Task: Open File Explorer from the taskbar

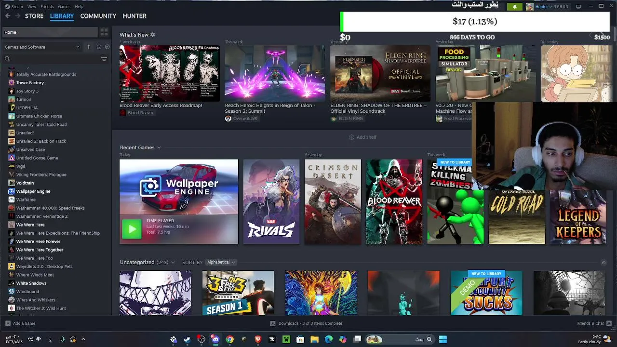Action: pos(314,339)
